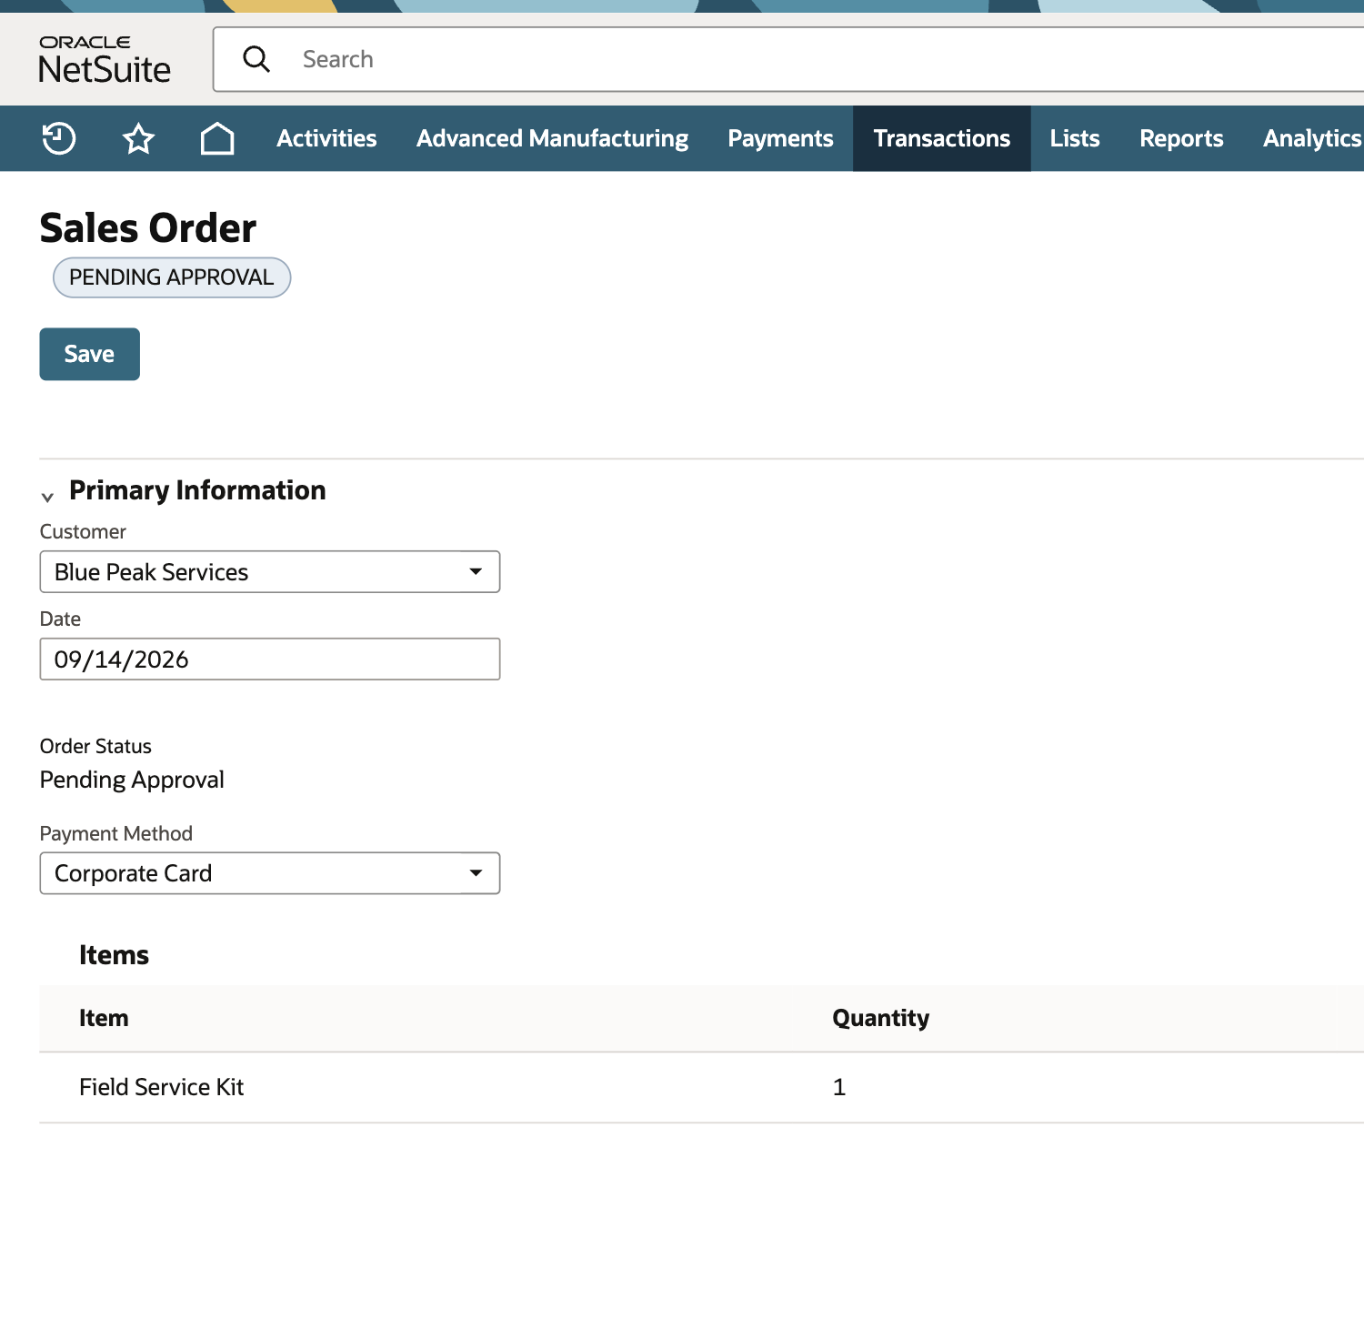Screen dimensions: 1364x1319
Task: Click the Sales Order page title
Action: (x=148, y=227)
